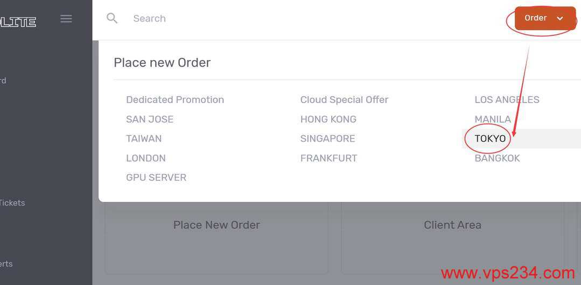The height and width of the screenshot is (285, 581).
Task: Click the TAIWAN order option
Action: pos(144,139)
